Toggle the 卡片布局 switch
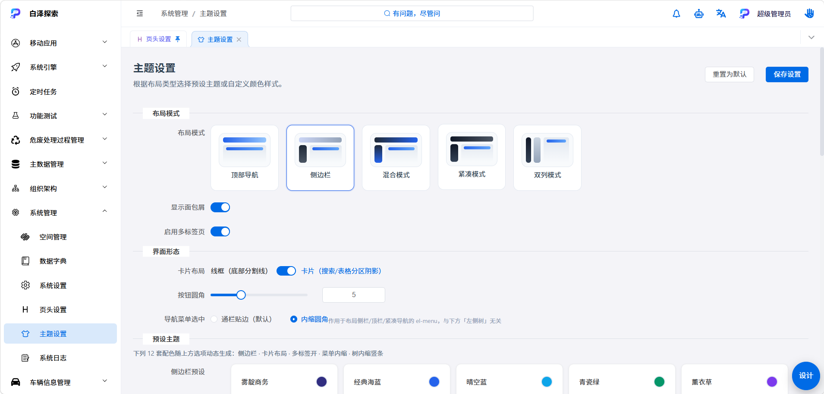Viewport: 824px width, 394px height. (286, 271)
